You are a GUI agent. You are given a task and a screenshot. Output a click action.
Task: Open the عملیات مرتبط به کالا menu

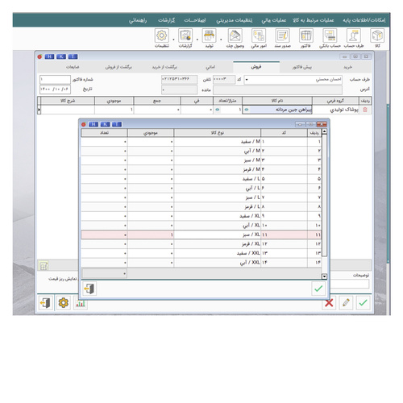tap(314, 20)
